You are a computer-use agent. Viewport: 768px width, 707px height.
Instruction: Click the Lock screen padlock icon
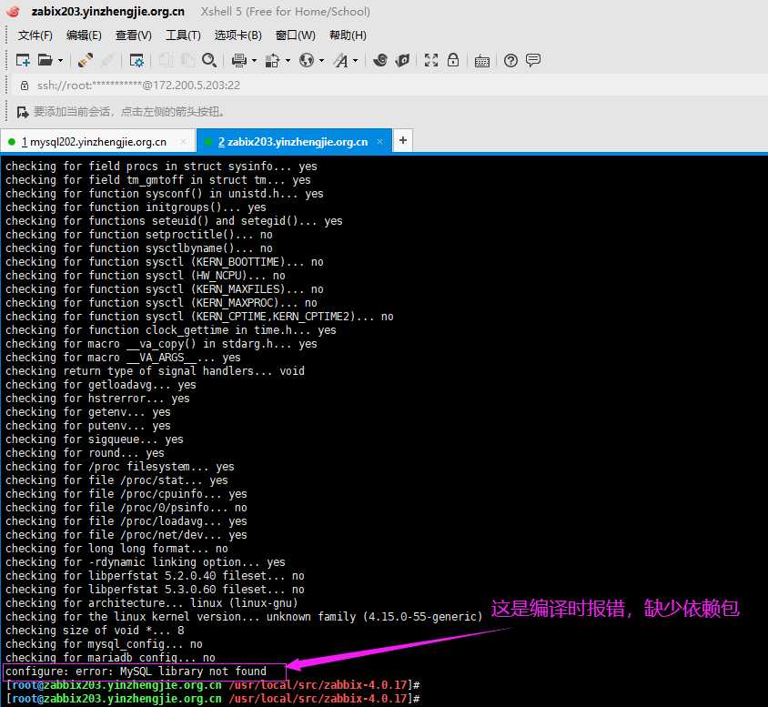(x=453, y=60)
